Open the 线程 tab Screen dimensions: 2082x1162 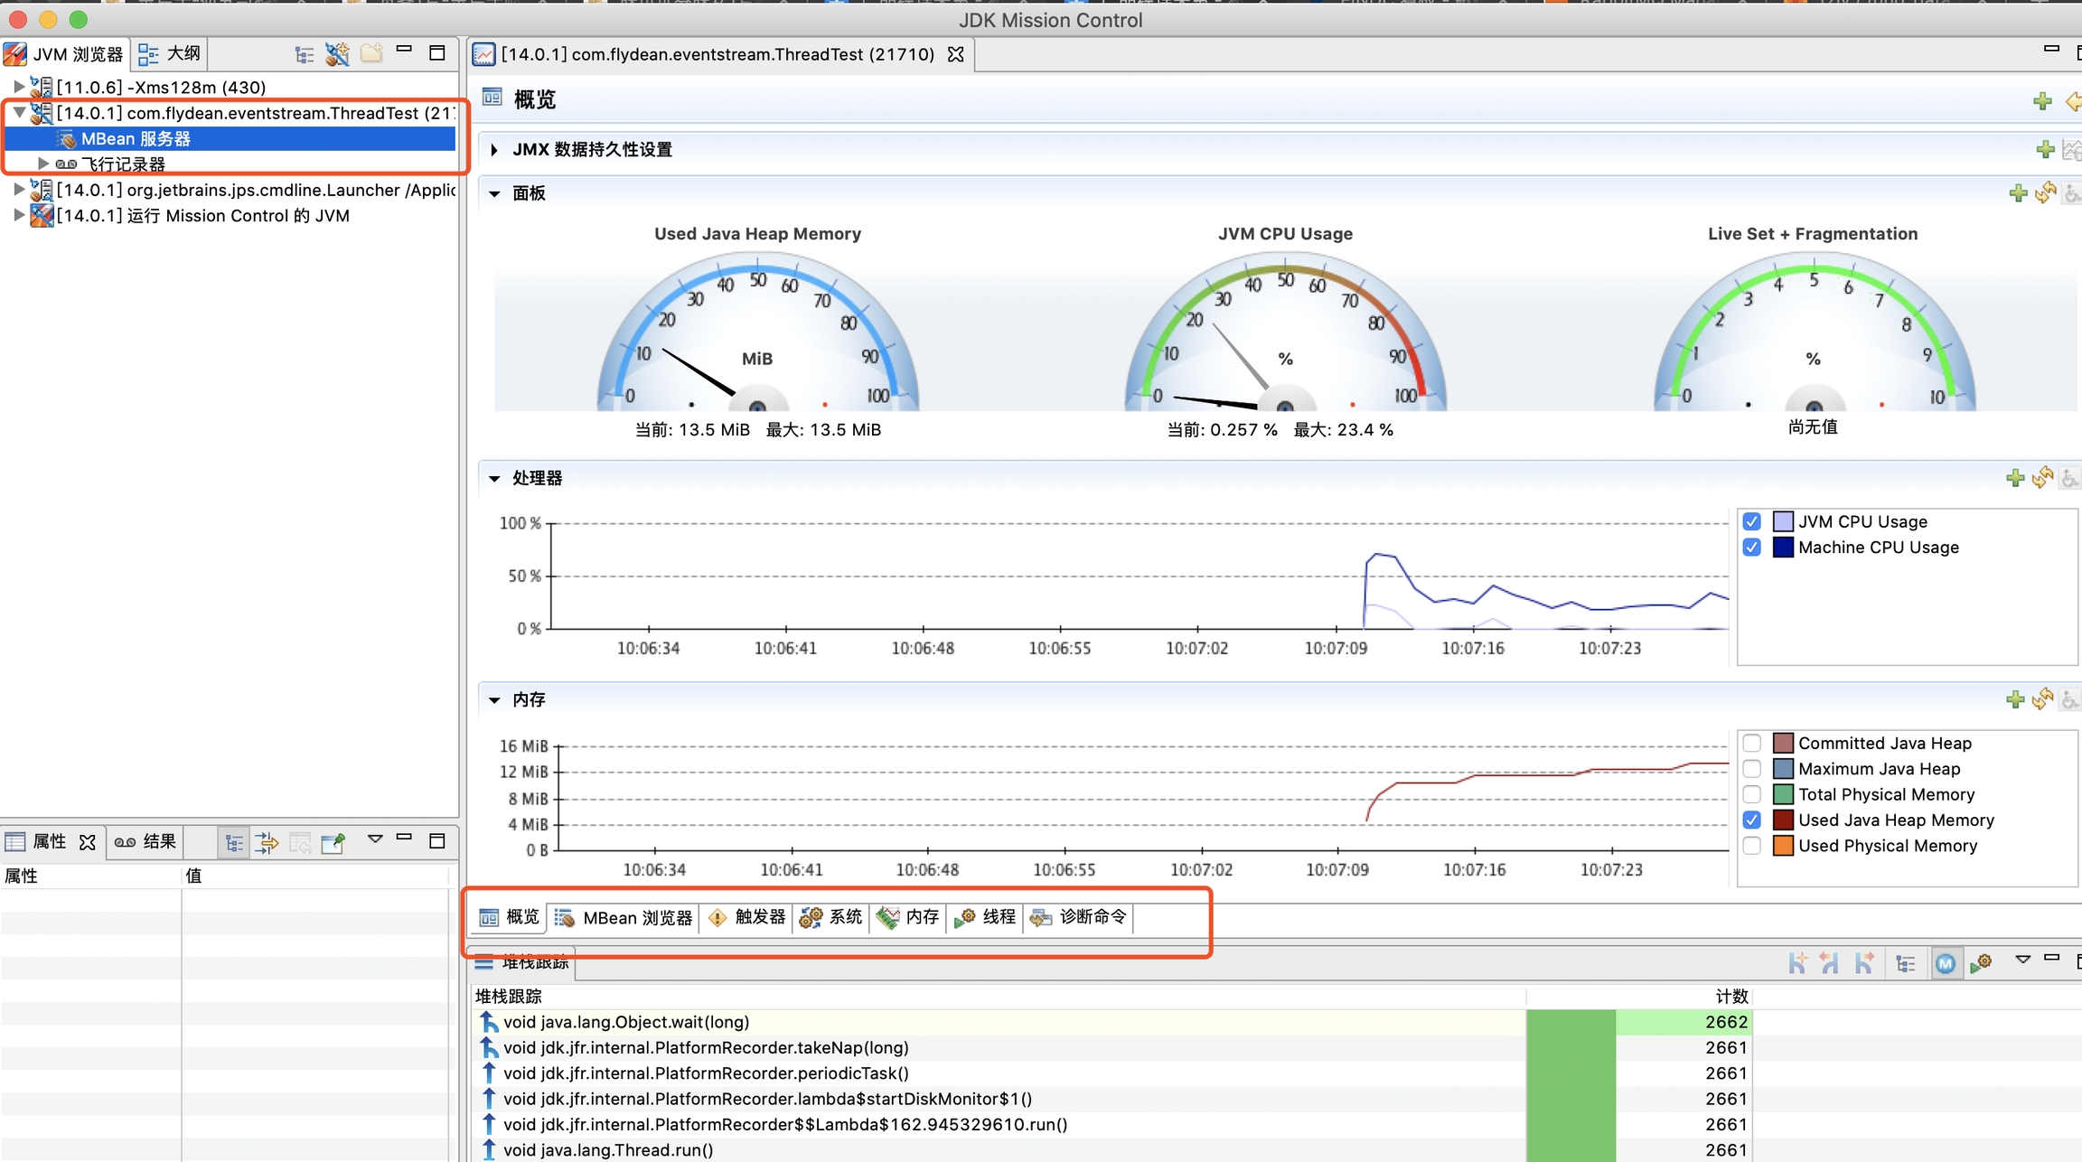[x=986, y=917]
